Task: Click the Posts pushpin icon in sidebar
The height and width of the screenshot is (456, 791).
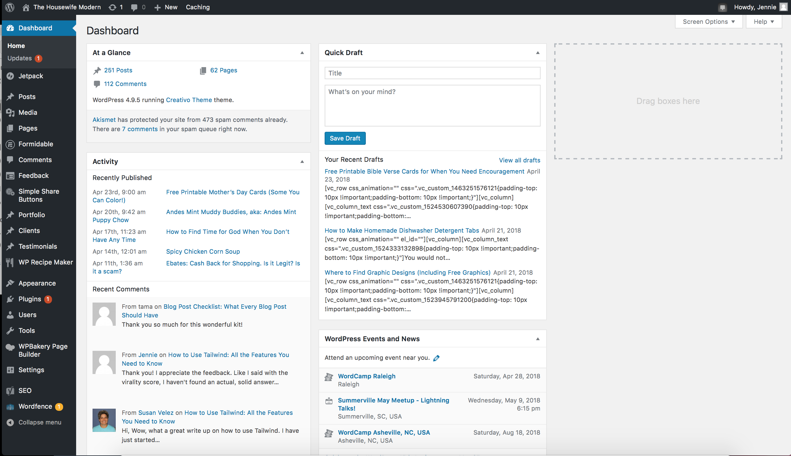Action: click(x=10, y=97)
